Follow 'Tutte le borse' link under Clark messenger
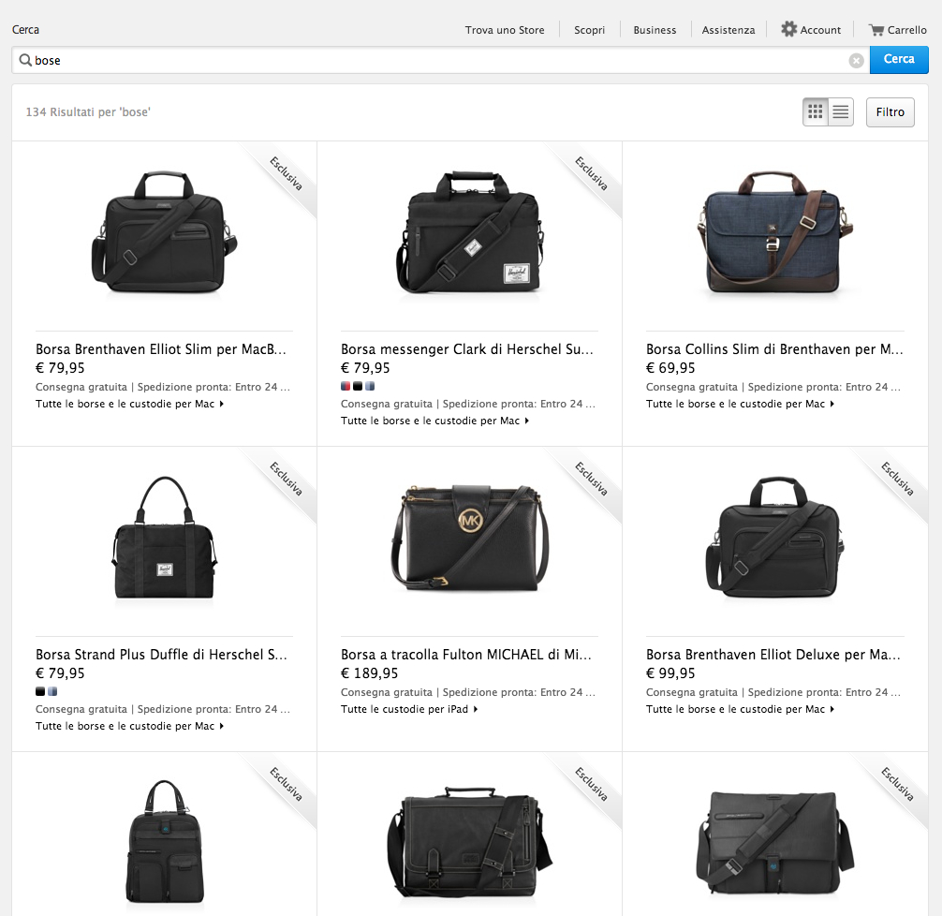942x916 pixels. tap(435, 421)
